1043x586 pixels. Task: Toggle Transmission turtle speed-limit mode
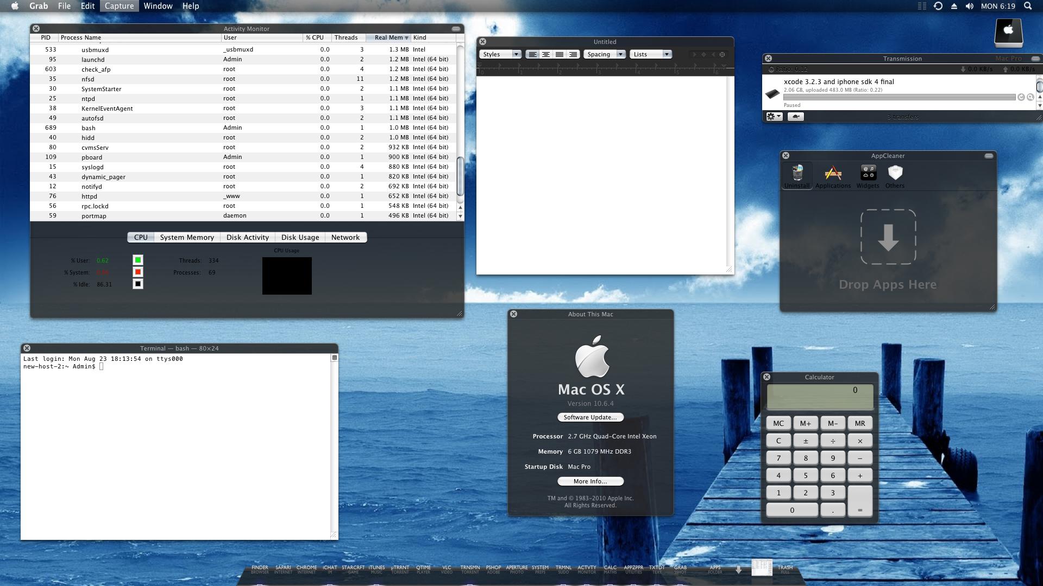pos(795,117)
